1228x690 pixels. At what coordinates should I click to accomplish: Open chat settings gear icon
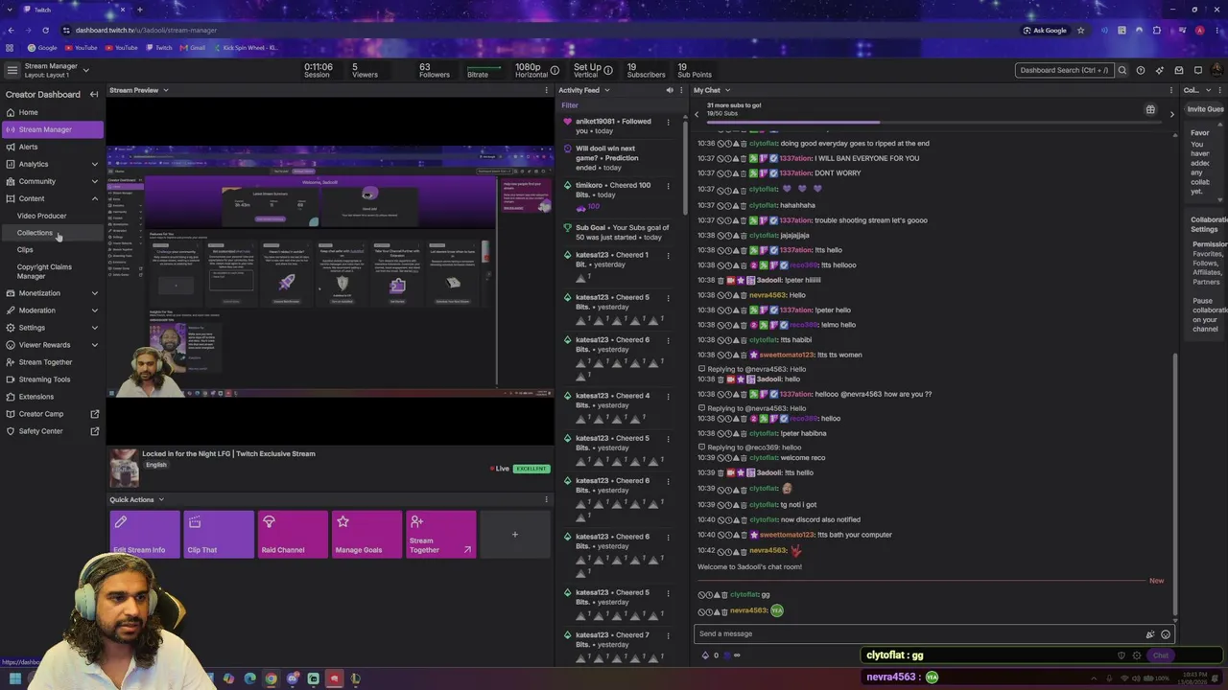pos(1137,655)
